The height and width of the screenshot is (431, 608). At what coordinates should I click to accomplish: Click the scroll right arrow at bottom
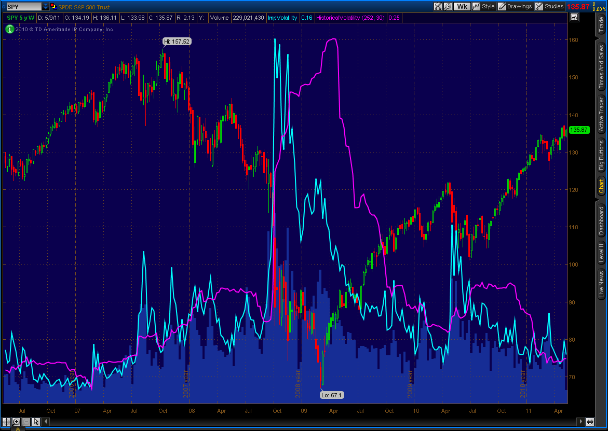[x=580, y=422]
